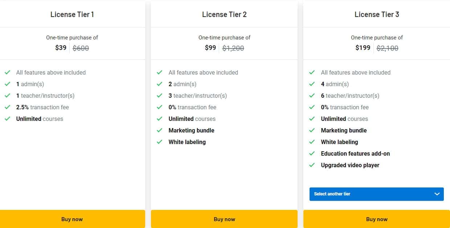Click the checkmark next to 0% transaction fee in Tier 2
450x228 pixels.
point(160,107)
